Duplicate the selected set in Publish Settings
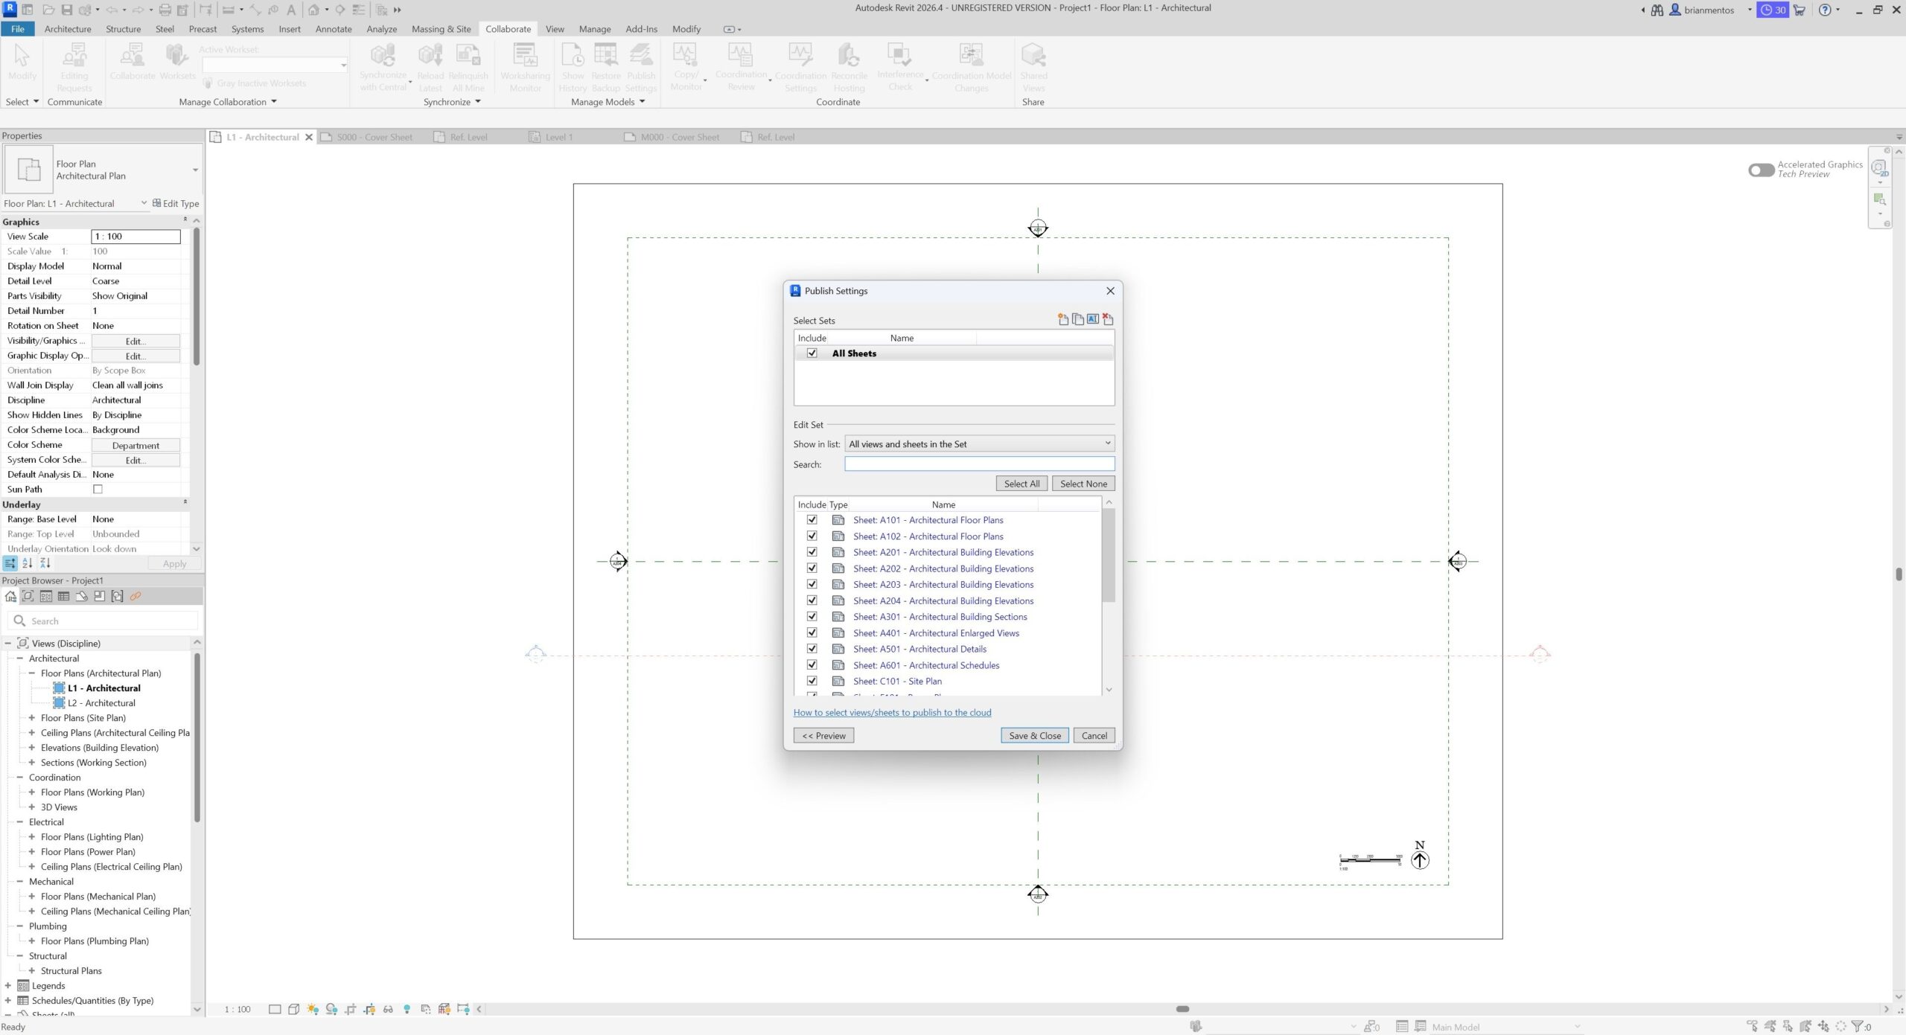This screenshot has height=1035, width=1906. 1078,319
